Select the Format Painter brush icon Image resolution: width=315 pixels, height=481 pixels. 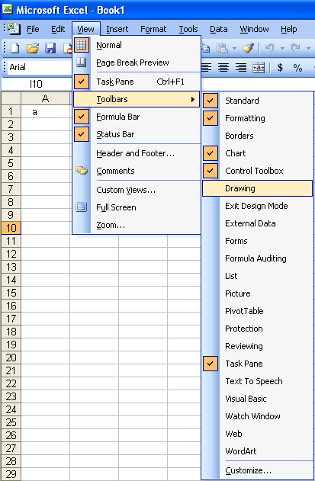tap(248, 48)
